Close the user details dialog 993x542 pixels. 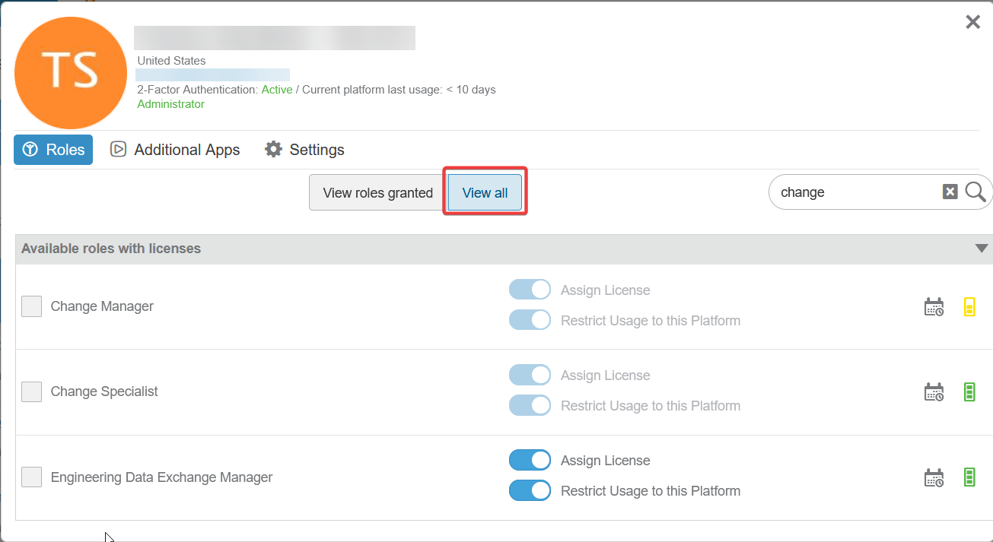click(x=972, y=22)
